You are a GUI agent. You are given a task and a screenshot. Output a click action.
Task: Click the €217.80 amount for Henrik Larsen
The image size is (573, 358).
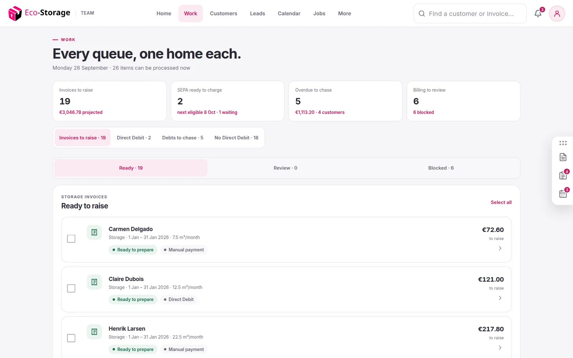click(x=491, y=329)
